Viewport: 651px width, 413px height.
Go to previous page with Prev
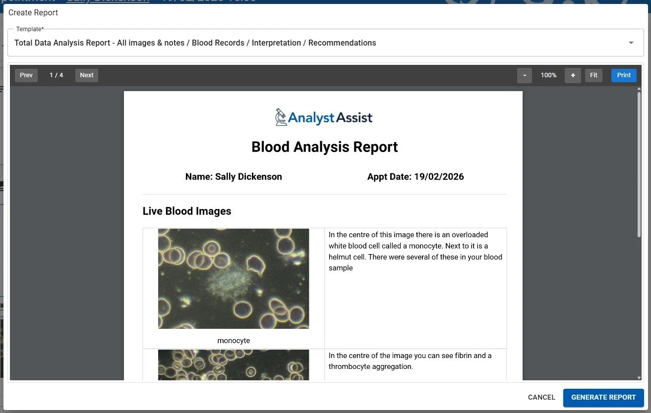point(26,75)
